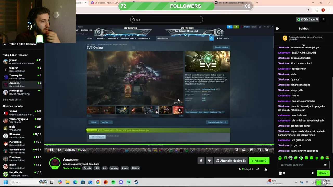Screen dimensions: 333x187
Task: Click KICKs Satın Al button
Action: [308, 19]
